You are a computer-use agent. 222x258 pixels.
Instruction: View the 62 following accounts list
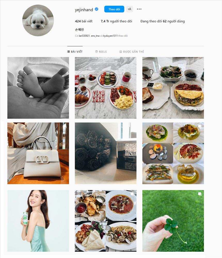[162, 21]
